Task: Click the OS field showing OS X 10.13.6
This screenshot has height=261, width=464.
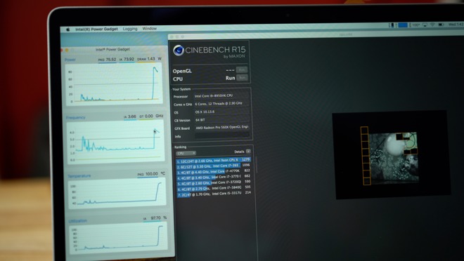Action: coord(221,112)
